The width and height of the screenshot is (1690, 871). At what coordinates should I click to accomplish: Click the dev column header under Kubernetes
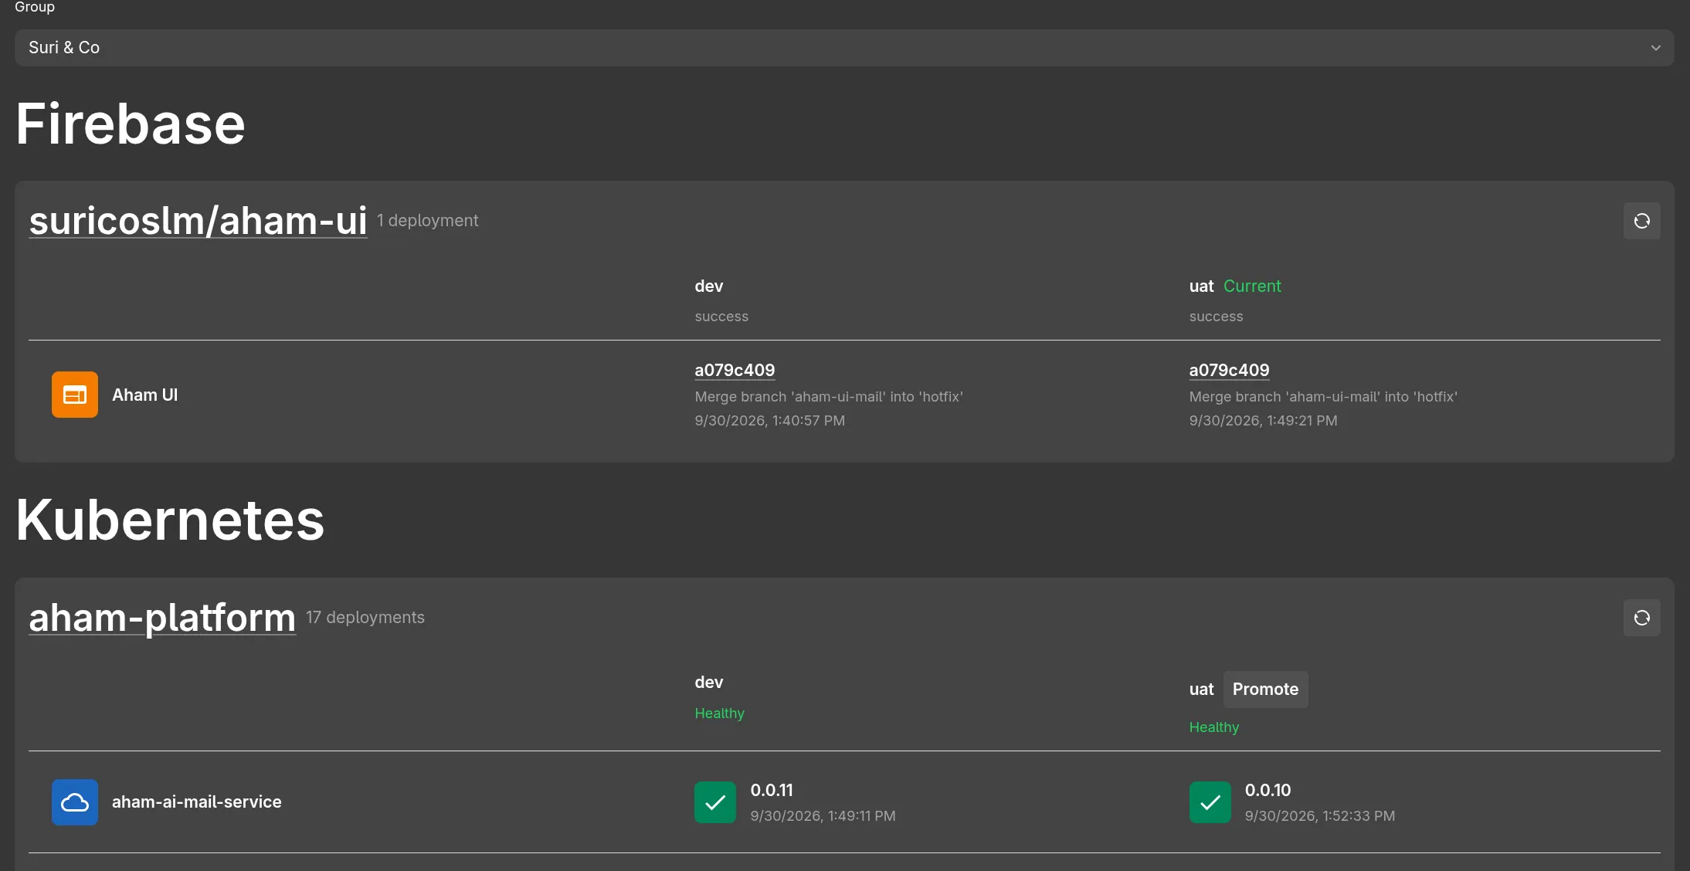tap(709, 683)
